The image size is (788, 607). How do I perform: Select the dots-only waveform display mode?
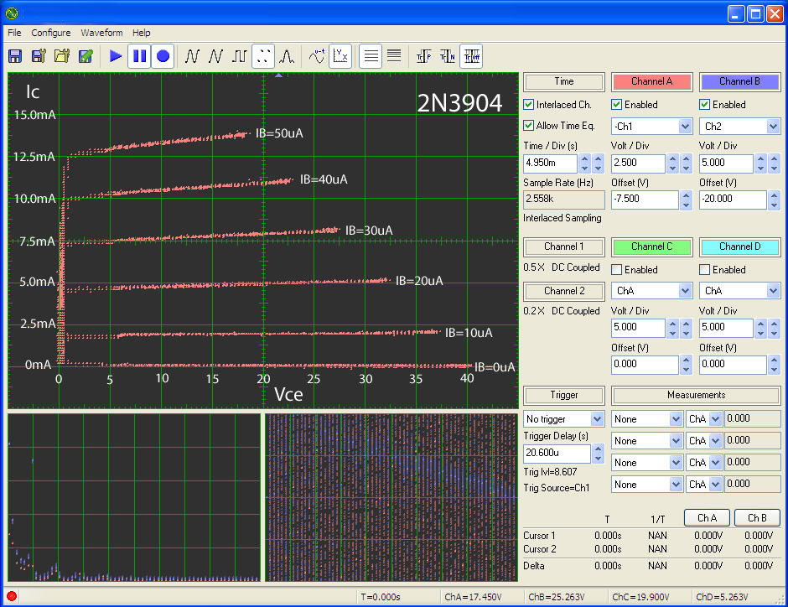click(x=263, y=56)
